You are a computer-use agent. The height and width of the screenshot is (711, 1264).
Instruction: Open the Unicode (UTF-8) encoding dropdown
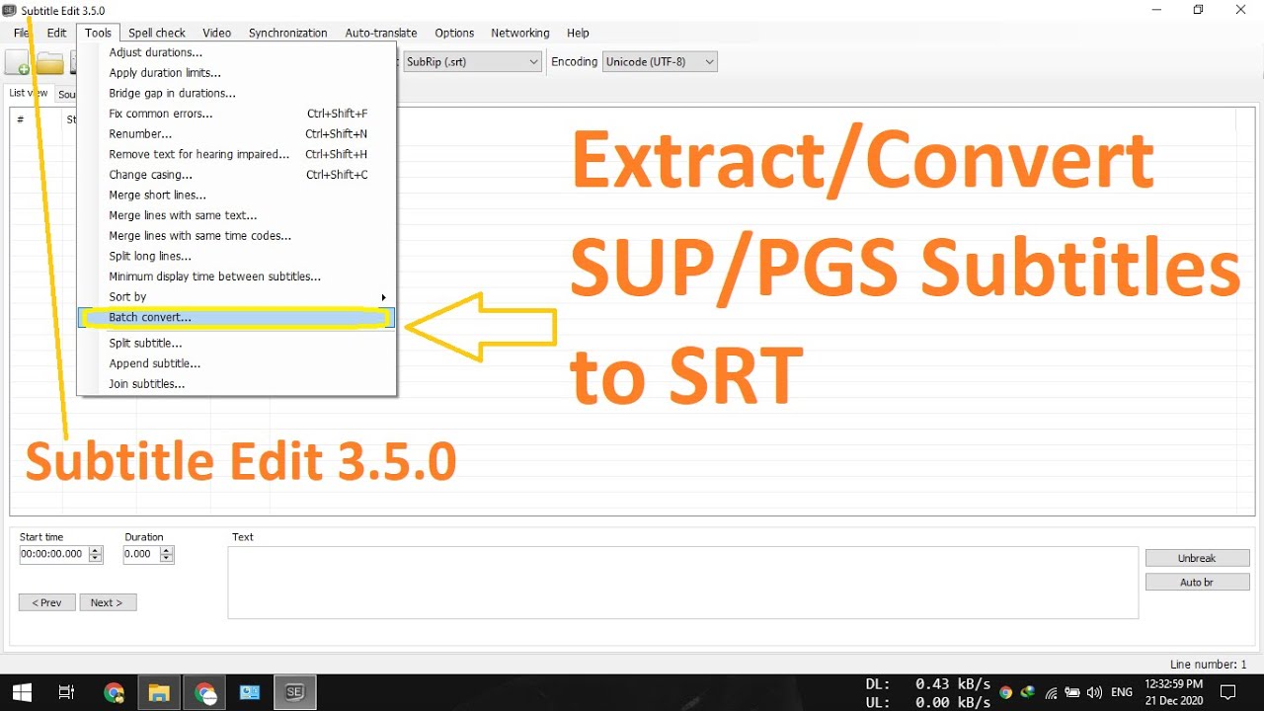pyautogui.click(x=660, y=61)
